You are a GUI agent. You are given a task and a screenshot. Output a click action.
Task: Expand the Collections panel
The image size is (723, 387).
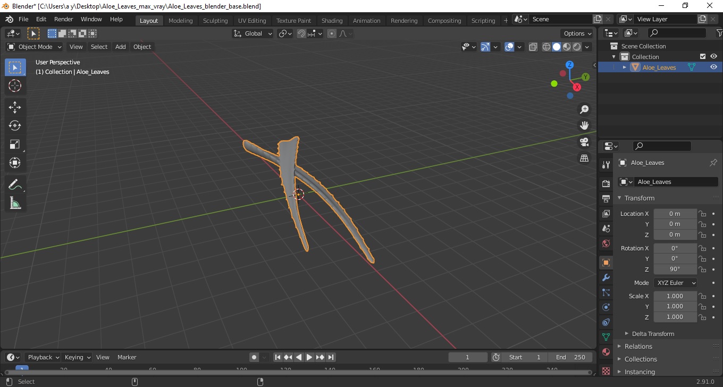click(641, 359)
